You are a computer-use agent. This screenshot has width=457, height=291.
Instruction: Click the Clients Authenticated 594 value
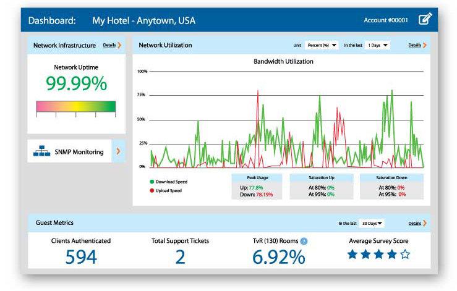[x=81, y=257]
